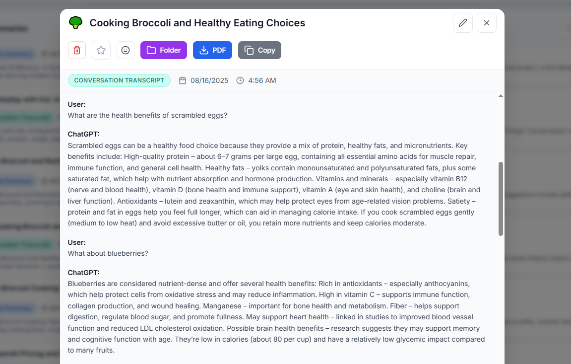Click the scrollbar up arrow
571x364 pixels.
501,96
